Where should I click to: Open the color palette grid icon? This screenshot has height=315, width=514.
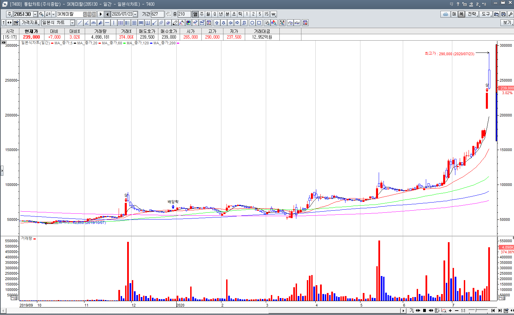[x=189, y=23]
